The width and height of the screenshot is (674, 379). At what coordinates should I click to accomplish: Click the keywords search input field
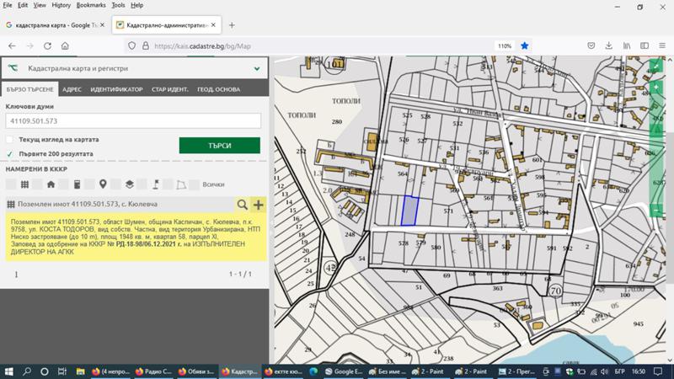[x=133, y=121]
